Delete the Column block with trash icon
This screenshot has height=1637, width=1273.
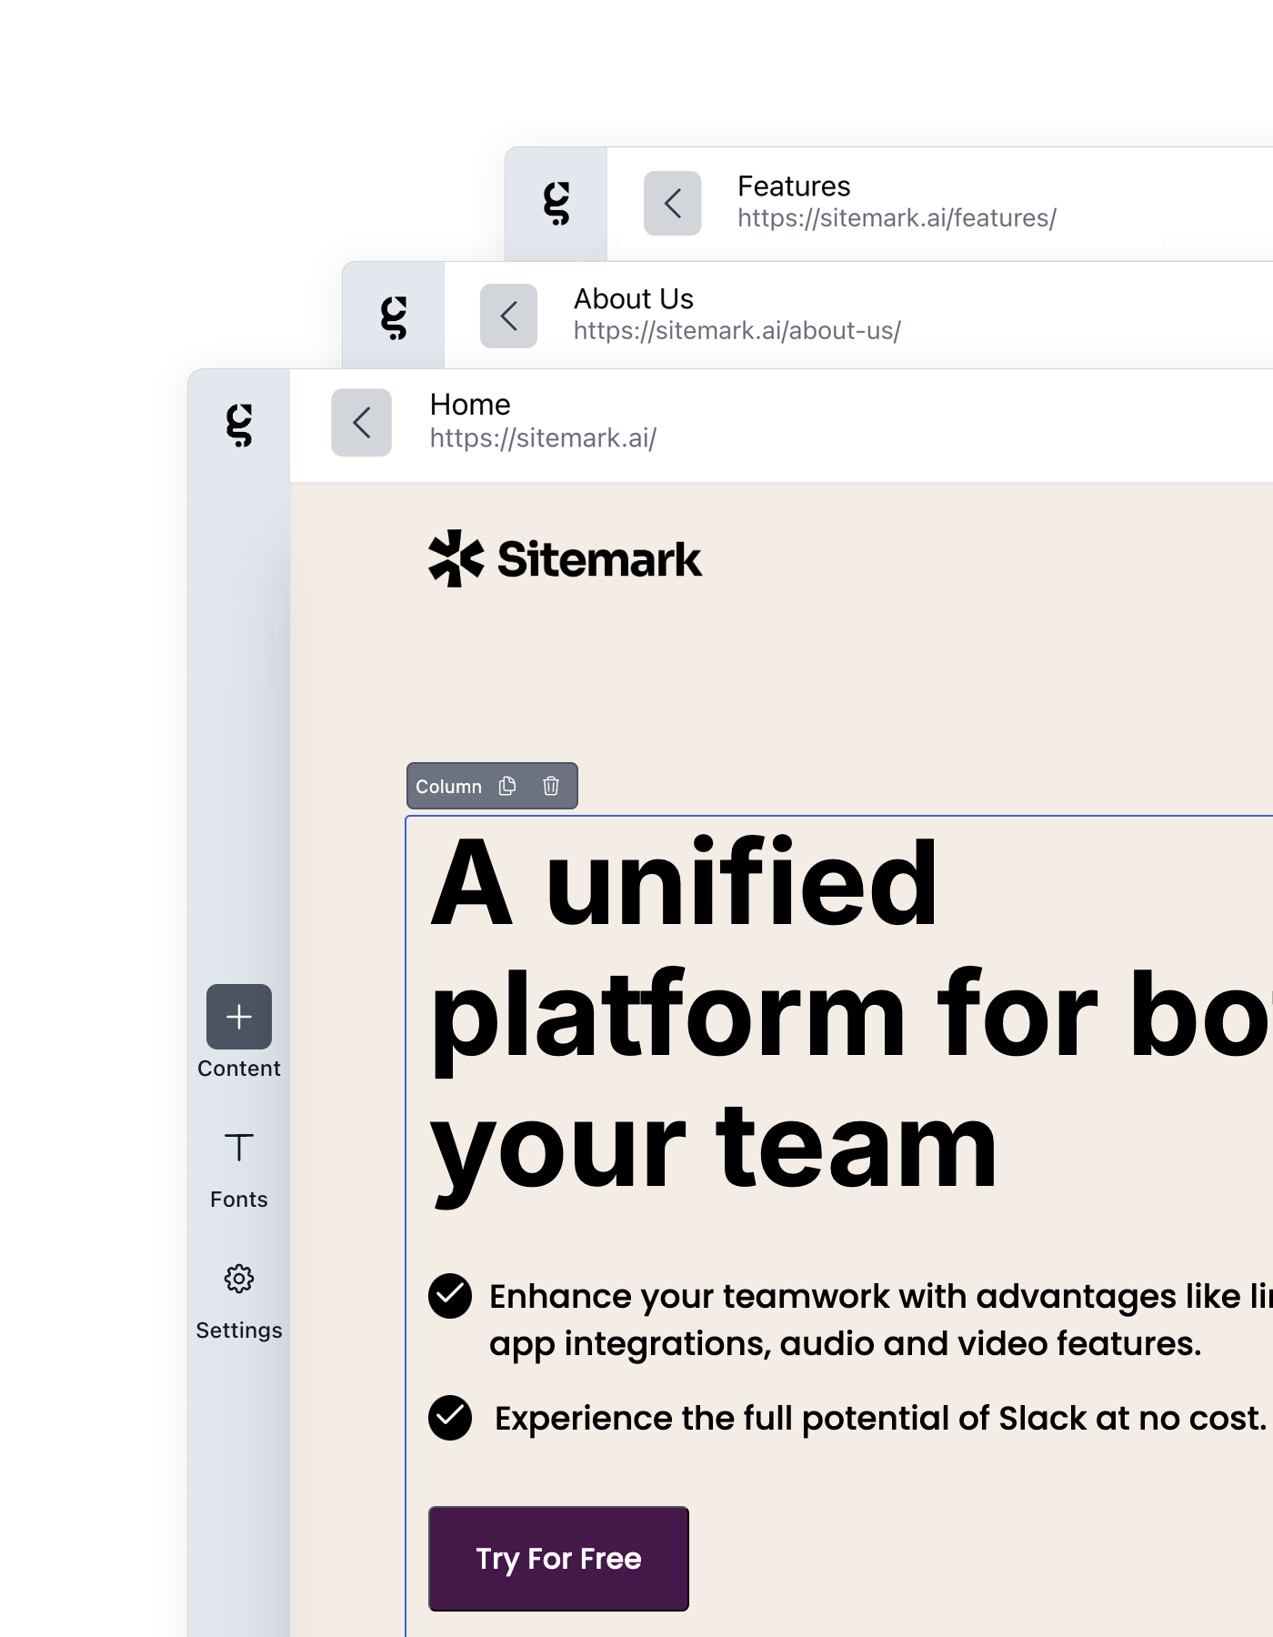[x=551, y=786]
